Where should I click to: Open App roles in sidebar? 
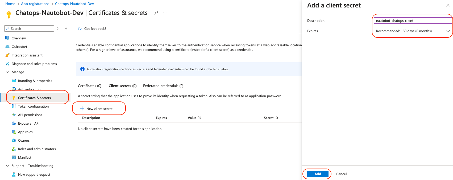click(x=25, y=132)
